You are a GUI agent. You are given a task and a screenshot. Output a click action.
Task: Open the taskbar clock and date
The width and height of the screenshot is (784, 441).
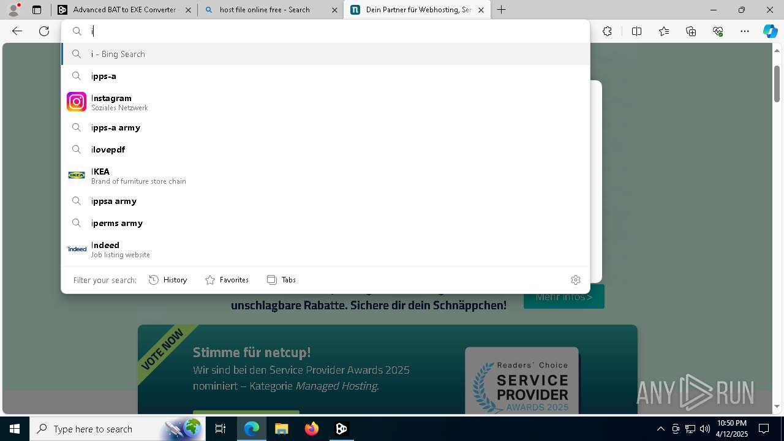click(732, 429)
